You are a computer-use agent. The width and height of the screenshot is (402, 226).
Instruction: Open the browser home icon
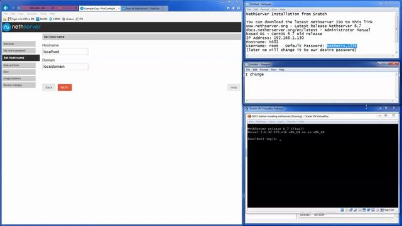228,8
